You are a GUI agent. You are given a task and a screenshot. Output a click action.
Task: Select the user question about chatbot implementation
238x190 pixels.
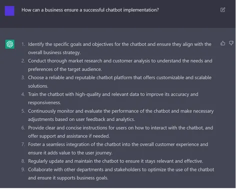(x=91, y=10)
